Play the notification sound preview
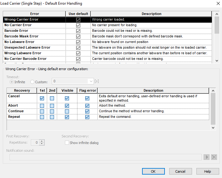 [206, 157]
